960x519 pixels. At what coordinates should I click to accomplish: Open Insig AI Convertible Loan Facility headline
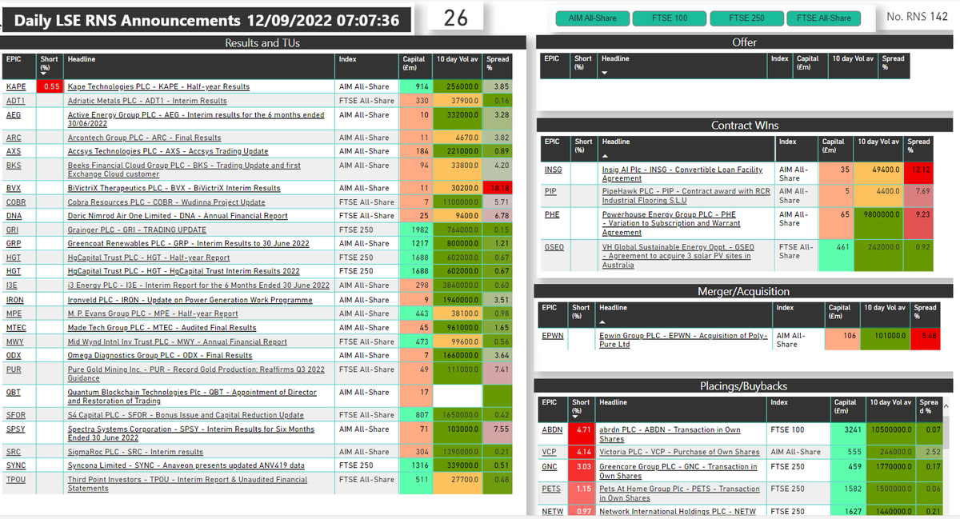[682, 174]
